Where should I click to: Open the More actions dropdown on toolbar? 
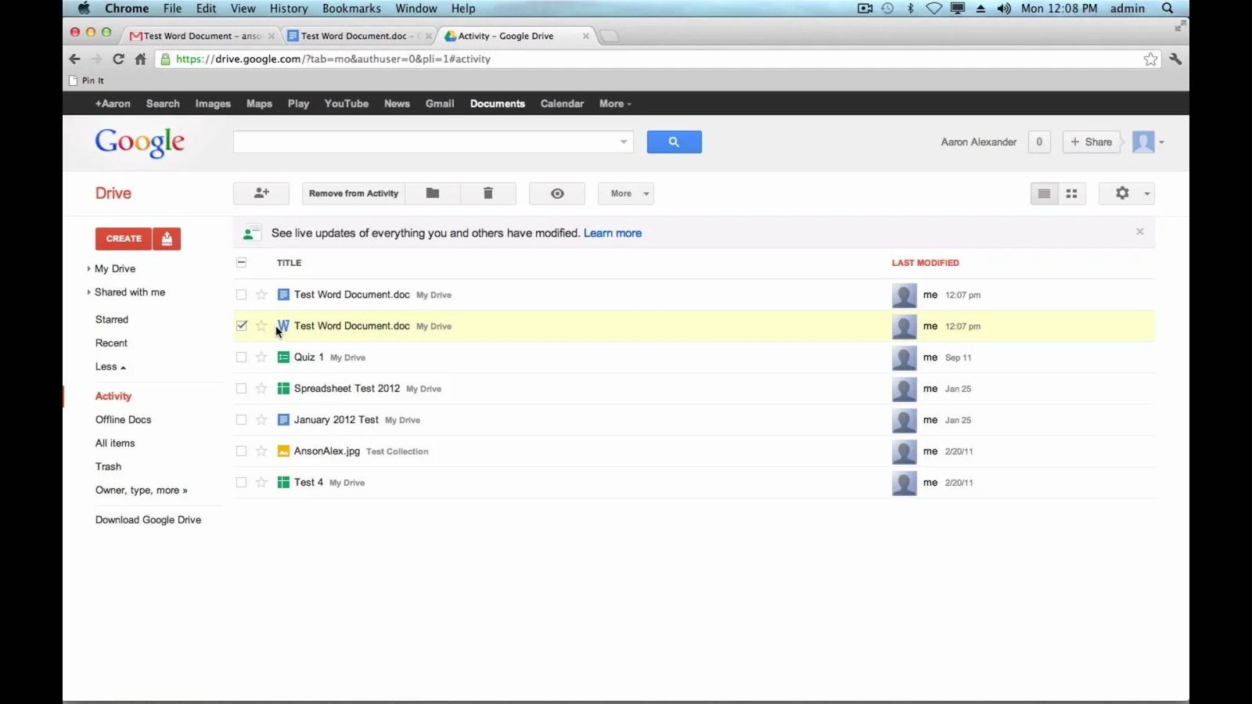[x=625, y=193]
